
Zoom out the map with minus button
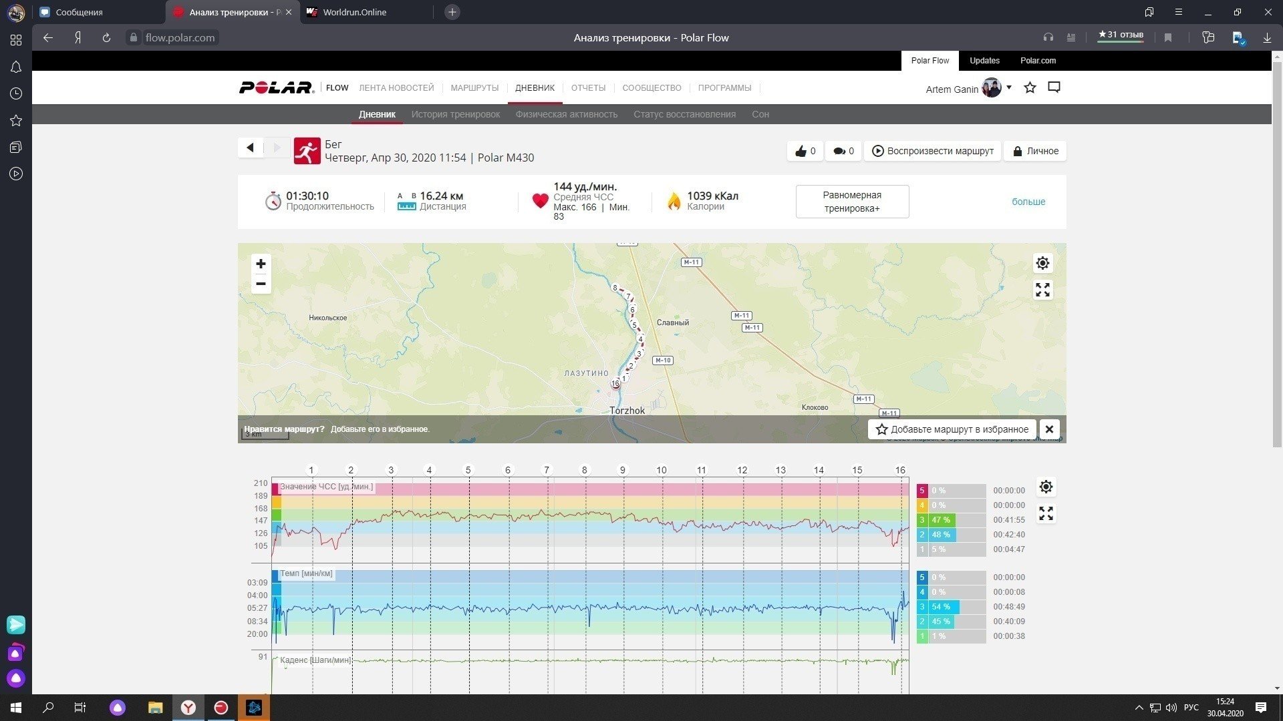(261, 284)
